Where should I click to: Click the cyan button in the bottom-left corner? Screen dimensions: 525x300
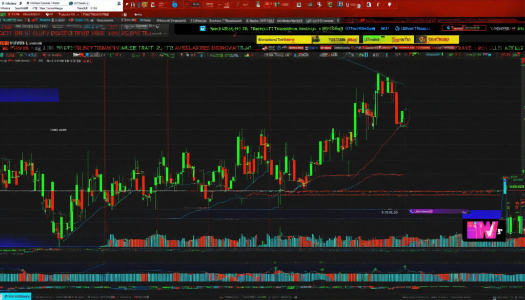pyautogui.click(x=15, y=296)
